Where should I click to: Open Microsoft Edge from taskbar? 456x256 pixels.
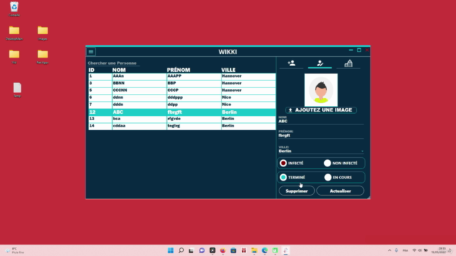(264, 250)
